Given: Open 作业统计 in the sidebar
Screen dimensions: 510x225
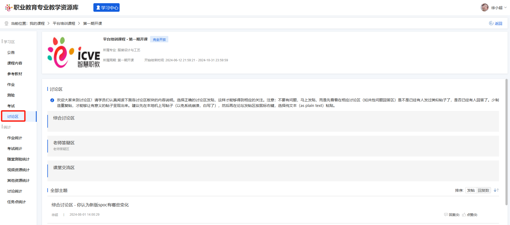Looking at the screenshot, I should click(x=15, y=138).
